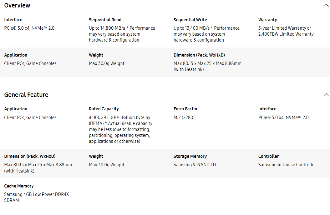Click the Cache Memory label
Viewport: 330px width, 215px height.
19,186
